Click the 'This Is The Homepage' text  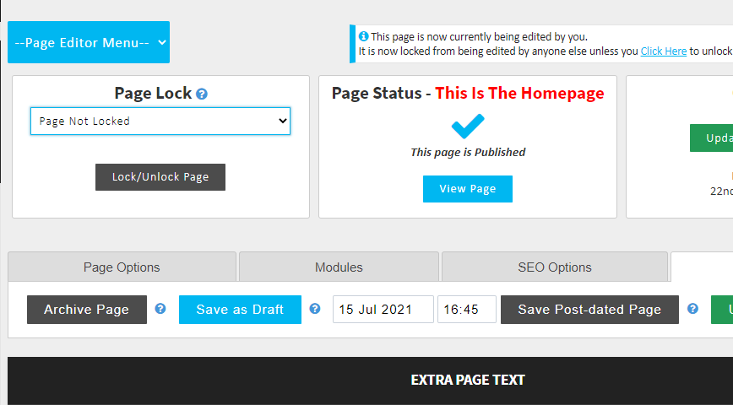pyautogui.click(x=519, y=93)
